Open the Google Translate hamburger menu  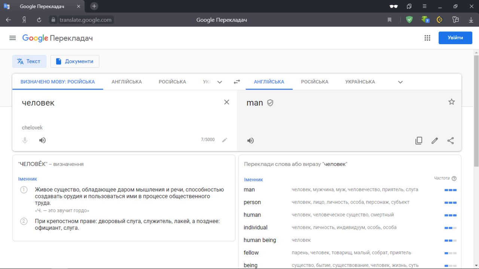[x=13, y=38]
